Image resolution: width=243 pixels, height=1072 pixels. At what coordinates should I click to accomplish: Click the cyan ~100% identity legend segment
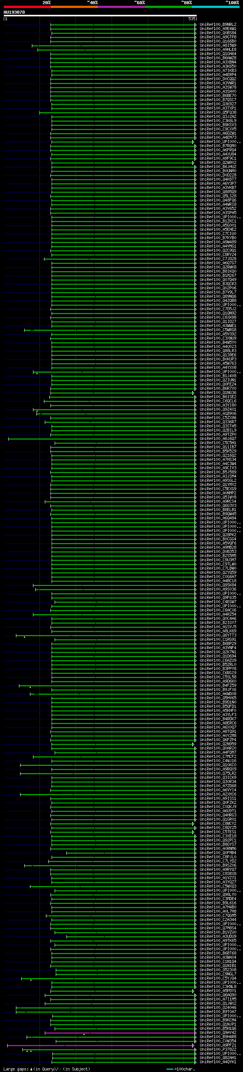(216, 7)
